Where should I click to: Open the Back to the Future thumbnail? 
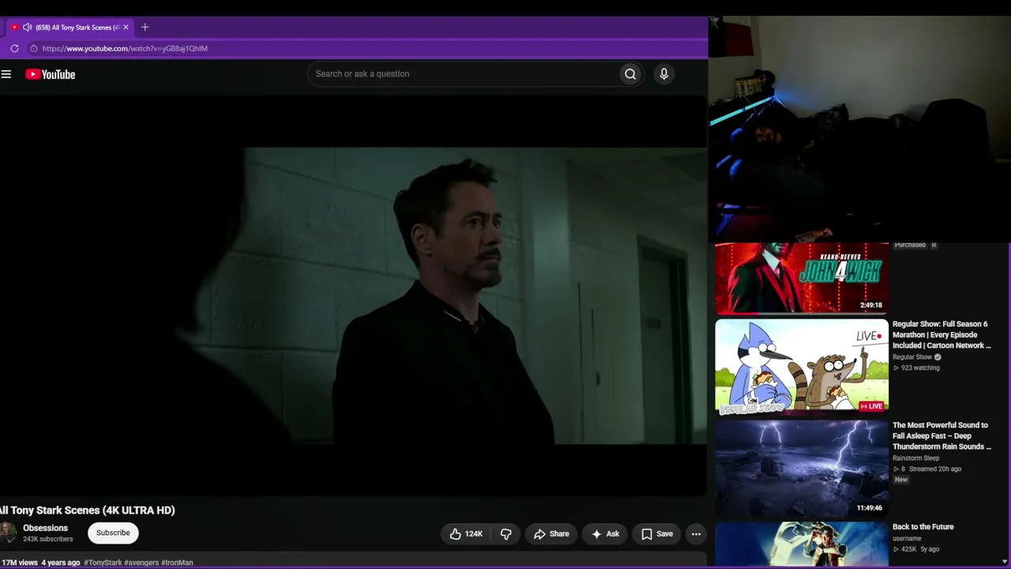(802, 545)
